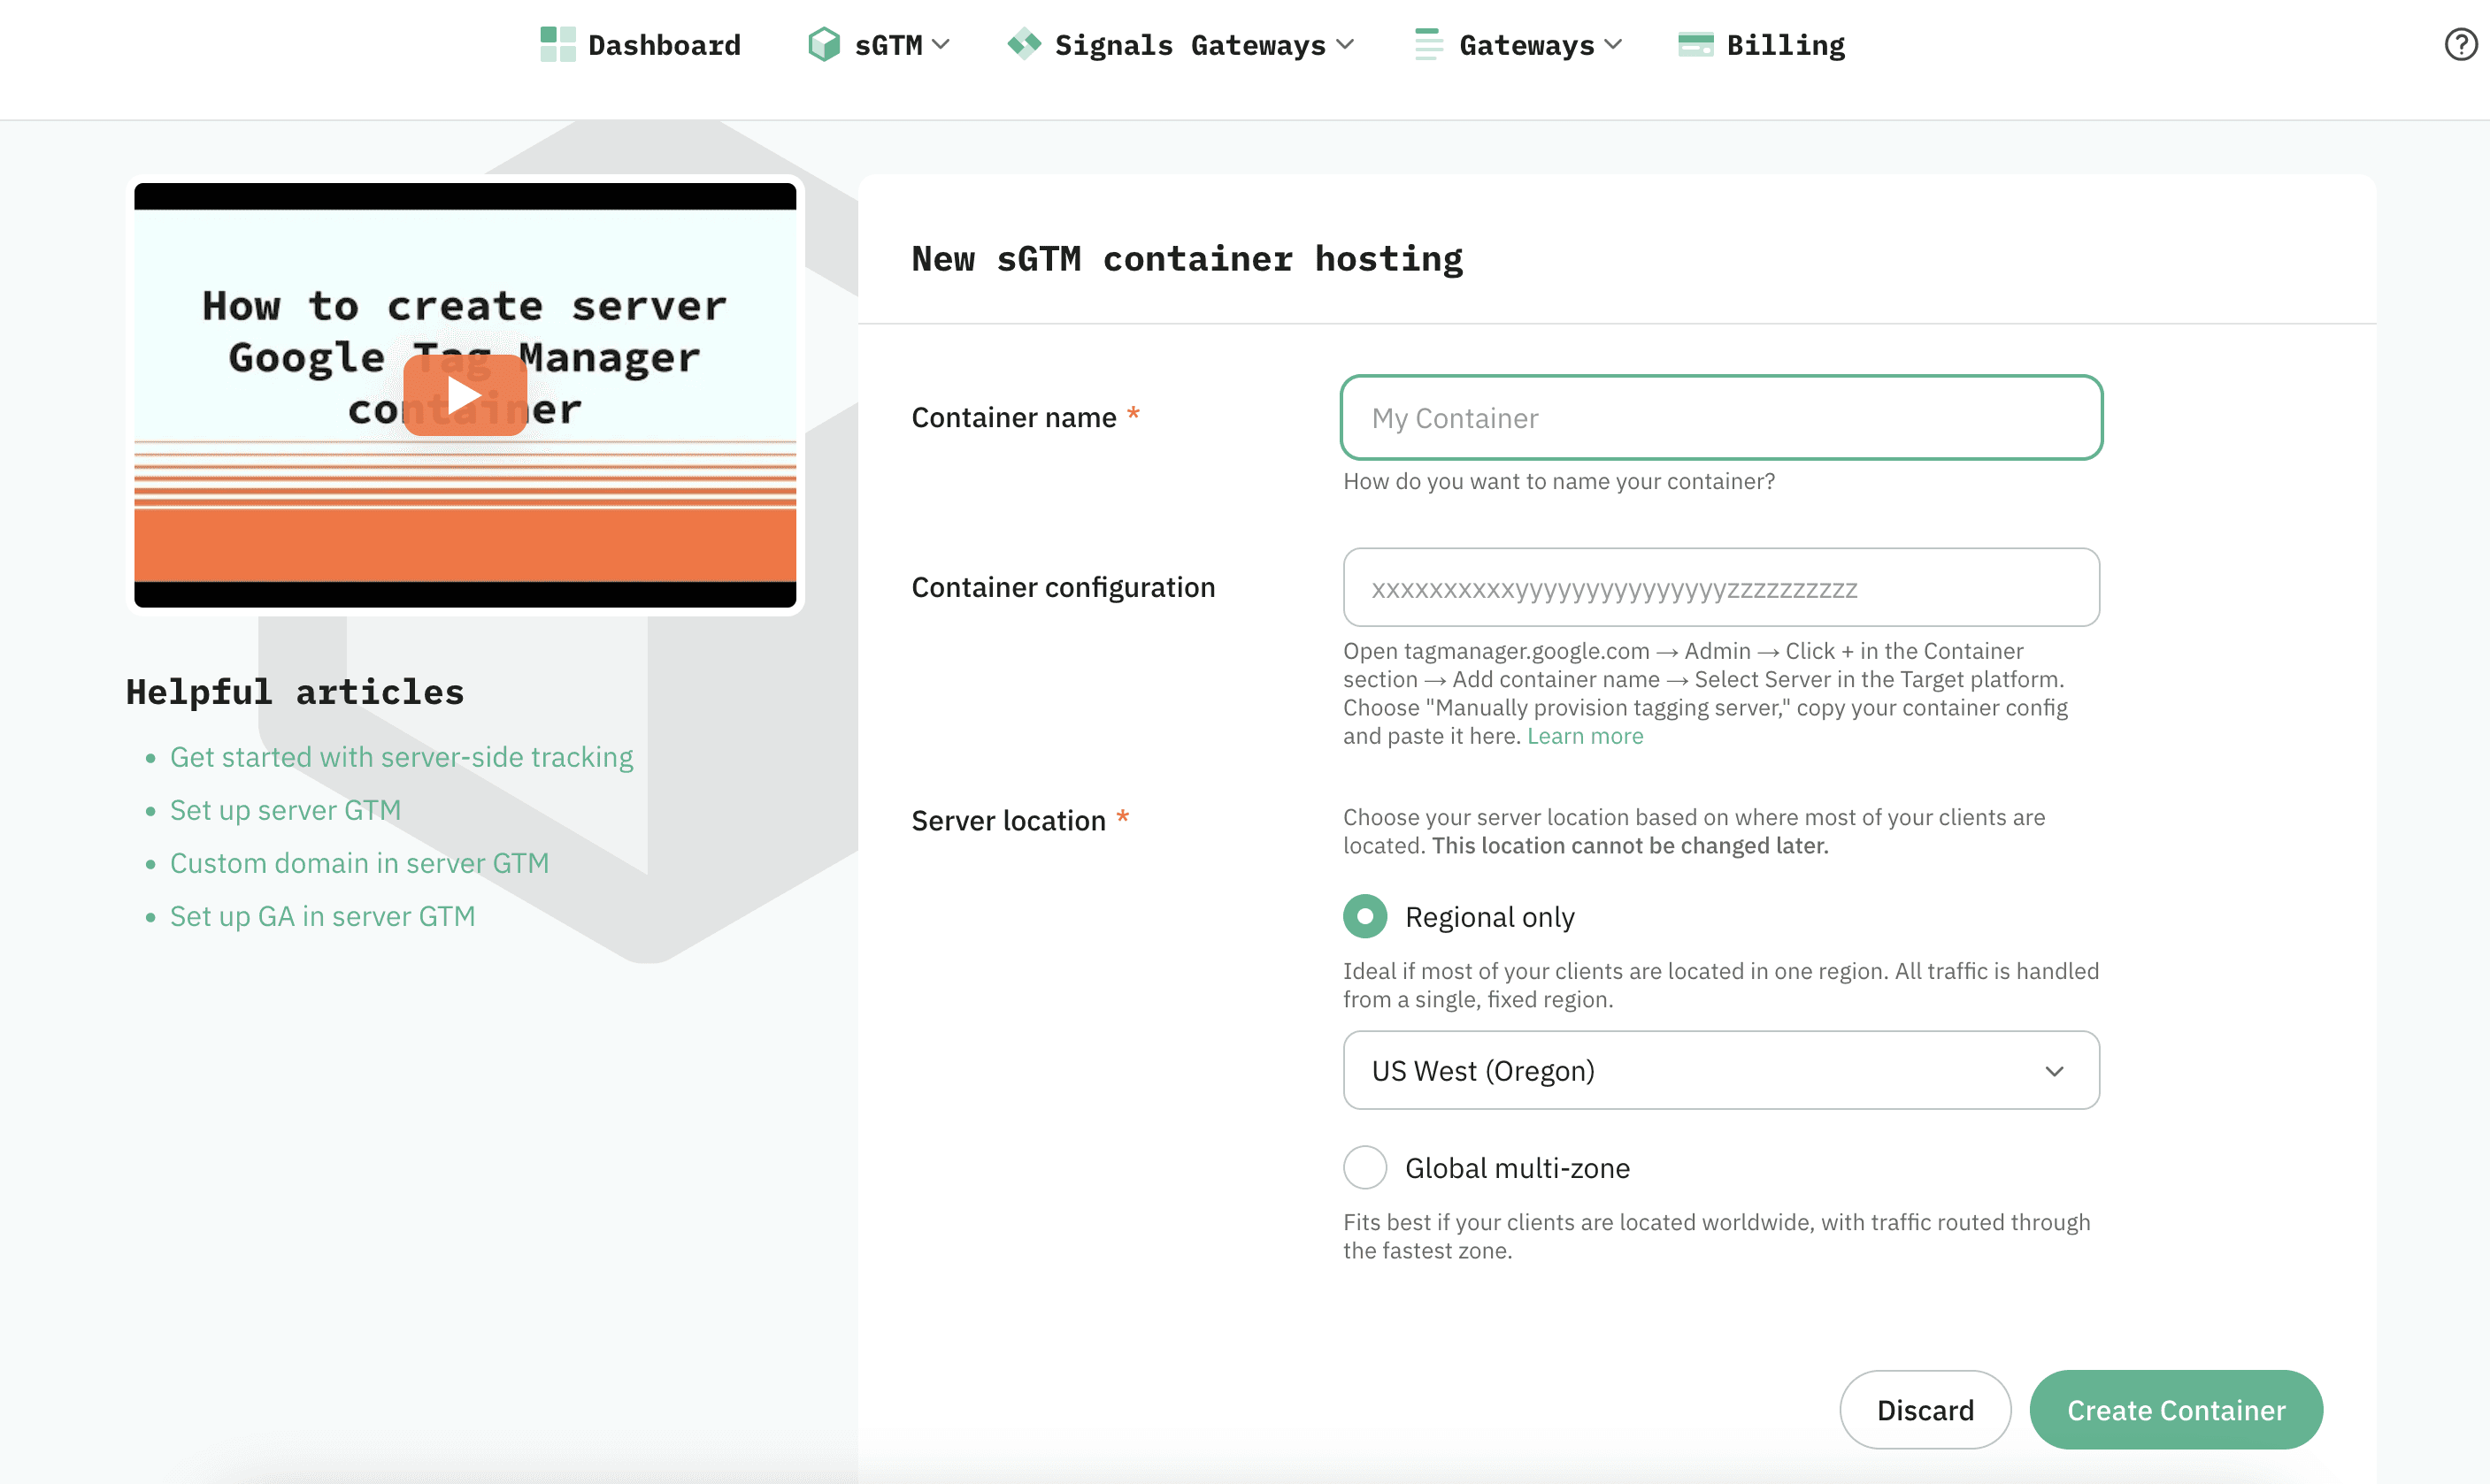The image size is (2490, 1484).
Task: Focus the Container name input field
Action: [1721, 418]
